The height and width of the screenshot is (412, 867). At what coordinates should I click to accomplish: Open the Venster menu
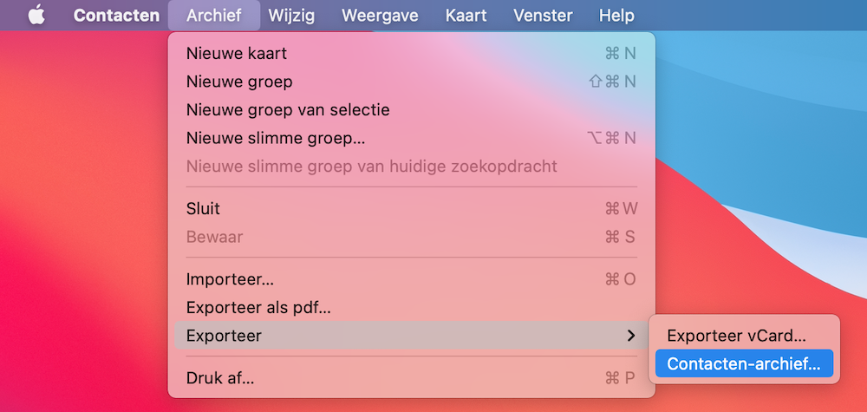pyautogui.click(x=543, y=15)
